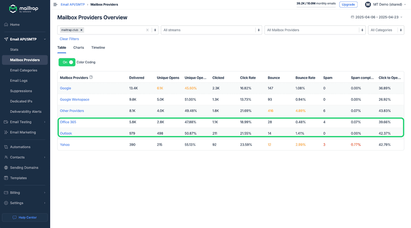Click the Help Center chat bubble icon
This screenshot has width=411, height=228.
tap(14, 217)
